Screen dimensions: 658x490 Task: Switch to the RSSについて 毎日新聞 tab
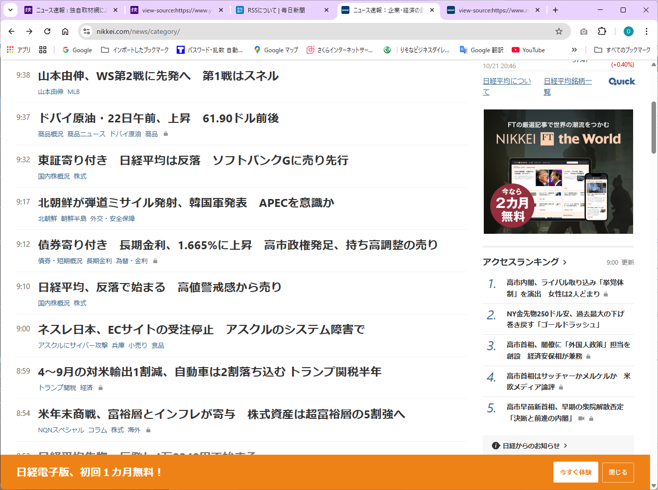click(x=281, y=10)
